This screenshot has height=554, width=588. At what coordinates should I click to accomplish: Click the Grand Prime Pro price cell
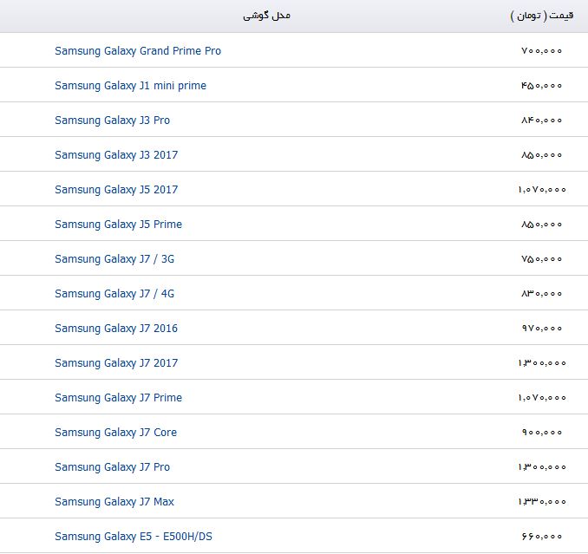coord(541,50)
